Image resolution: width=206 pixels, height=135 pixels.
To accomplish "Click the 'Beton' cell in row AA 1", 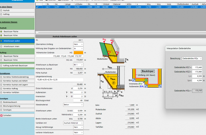I will (119, 7).
